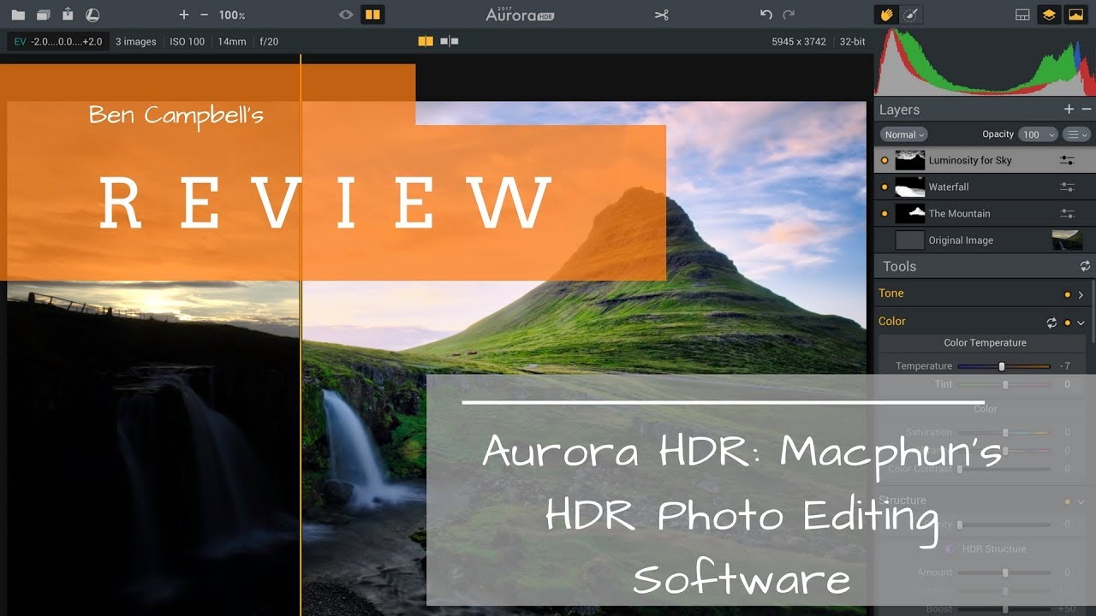Click the 'f/20' aperture text

click(x=269, y=41)
